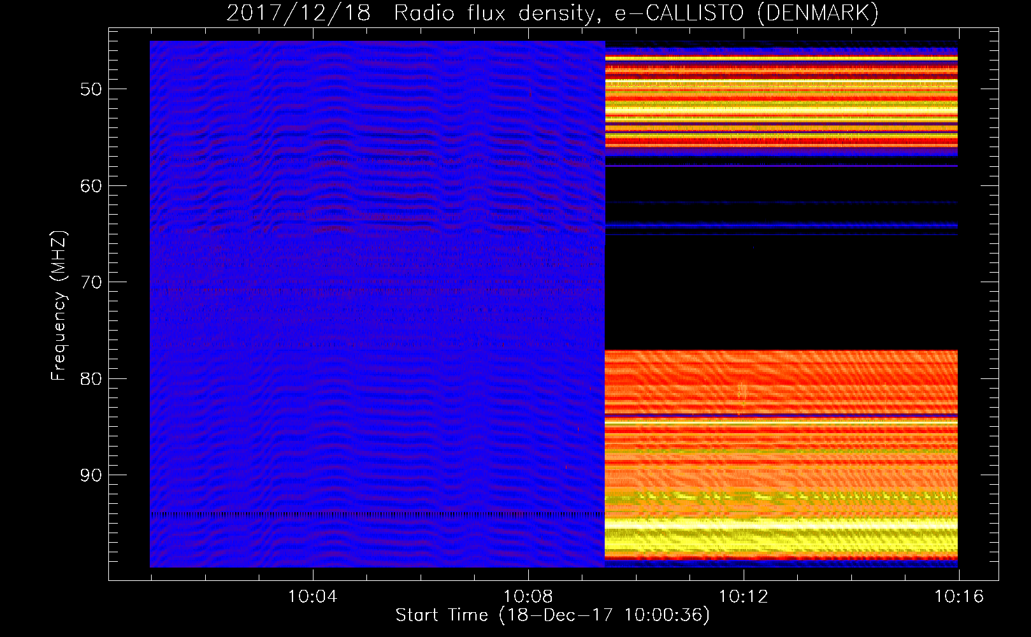1031x637 pixels.
Task: Click the '10:16' time tick label
Action: [x=959, y=597]
